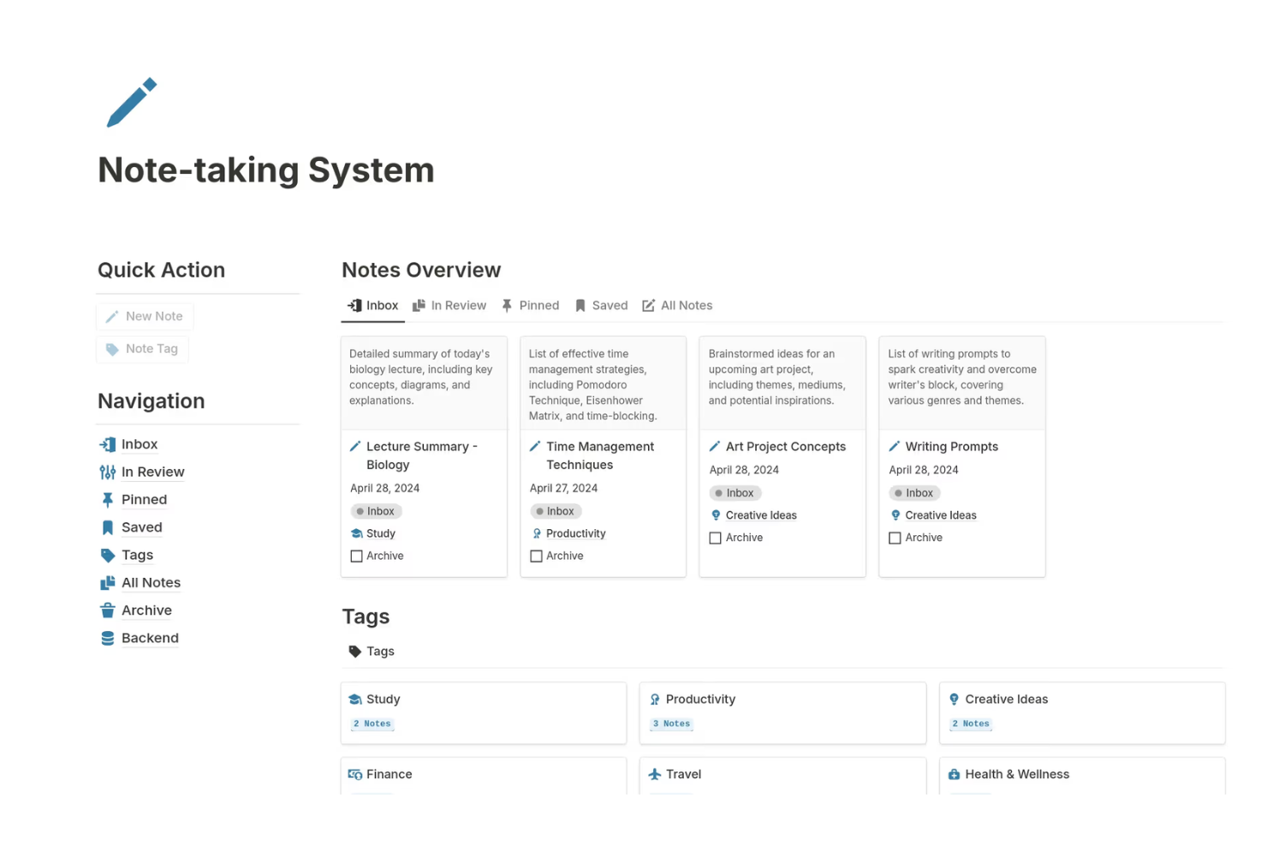
Task: Click the In Review sliders icon
Action: point(108,473)
